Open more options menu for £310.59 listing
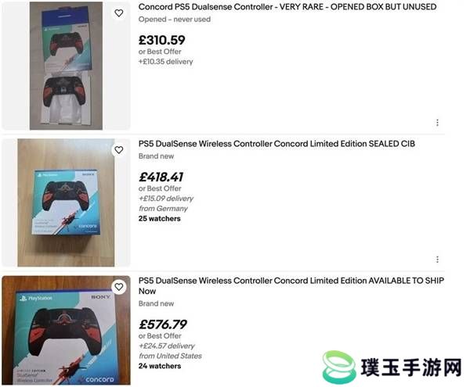 [437, 123]
